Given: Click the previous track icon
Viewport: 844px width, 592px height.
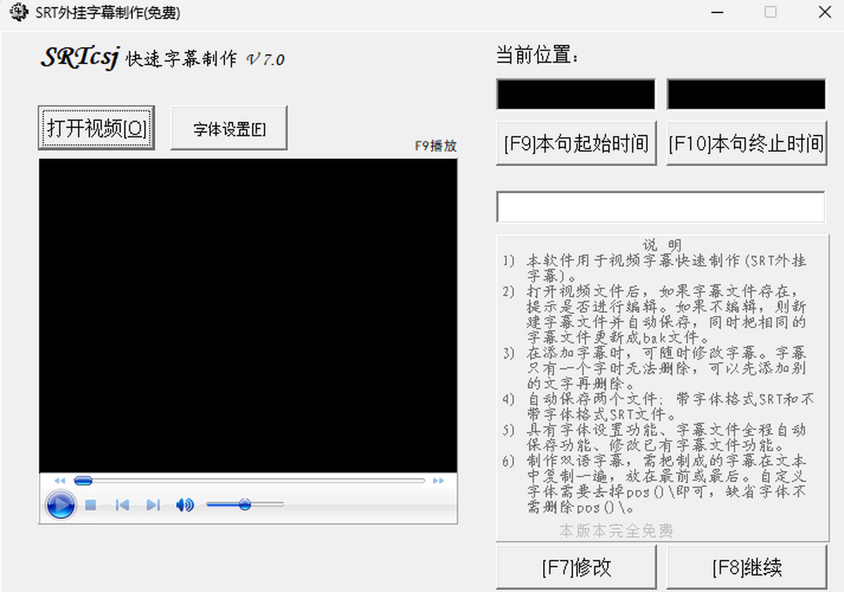Looking at the screenshot, I should pyautogui.click(x=122, y=505).
